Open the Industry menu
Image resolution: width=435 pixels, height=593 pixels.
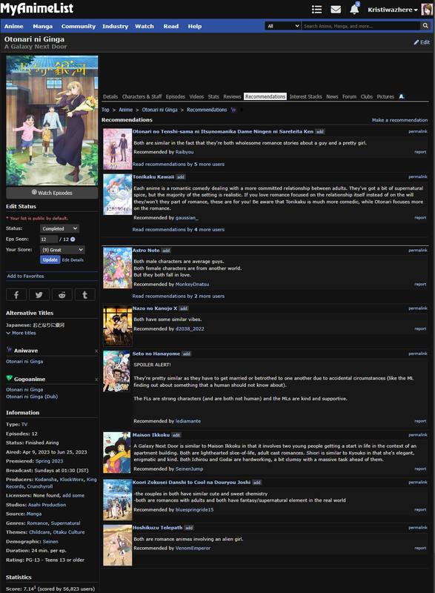[x=116, y=26]
